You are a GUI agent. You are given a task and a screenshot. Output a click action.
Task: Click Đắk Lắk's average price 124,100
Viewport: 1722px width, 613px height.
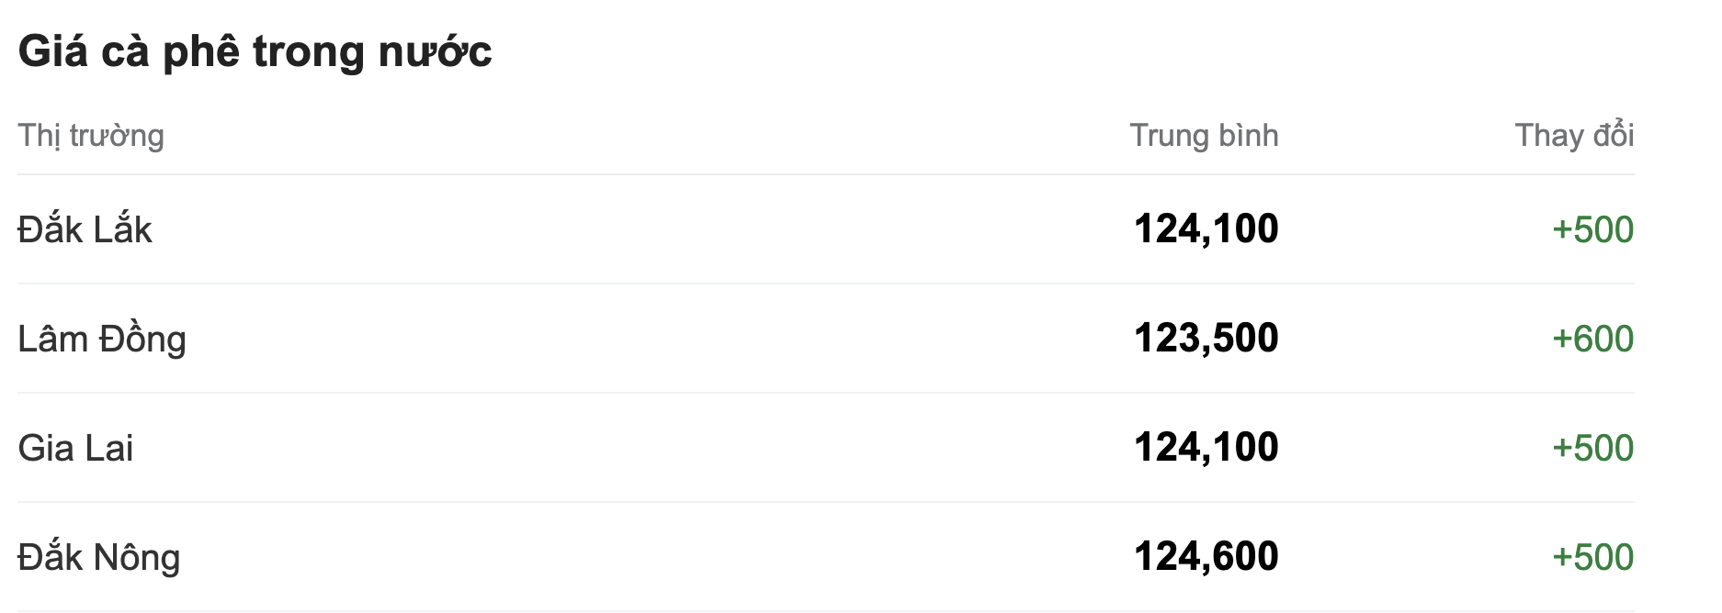coord(1206,229)
